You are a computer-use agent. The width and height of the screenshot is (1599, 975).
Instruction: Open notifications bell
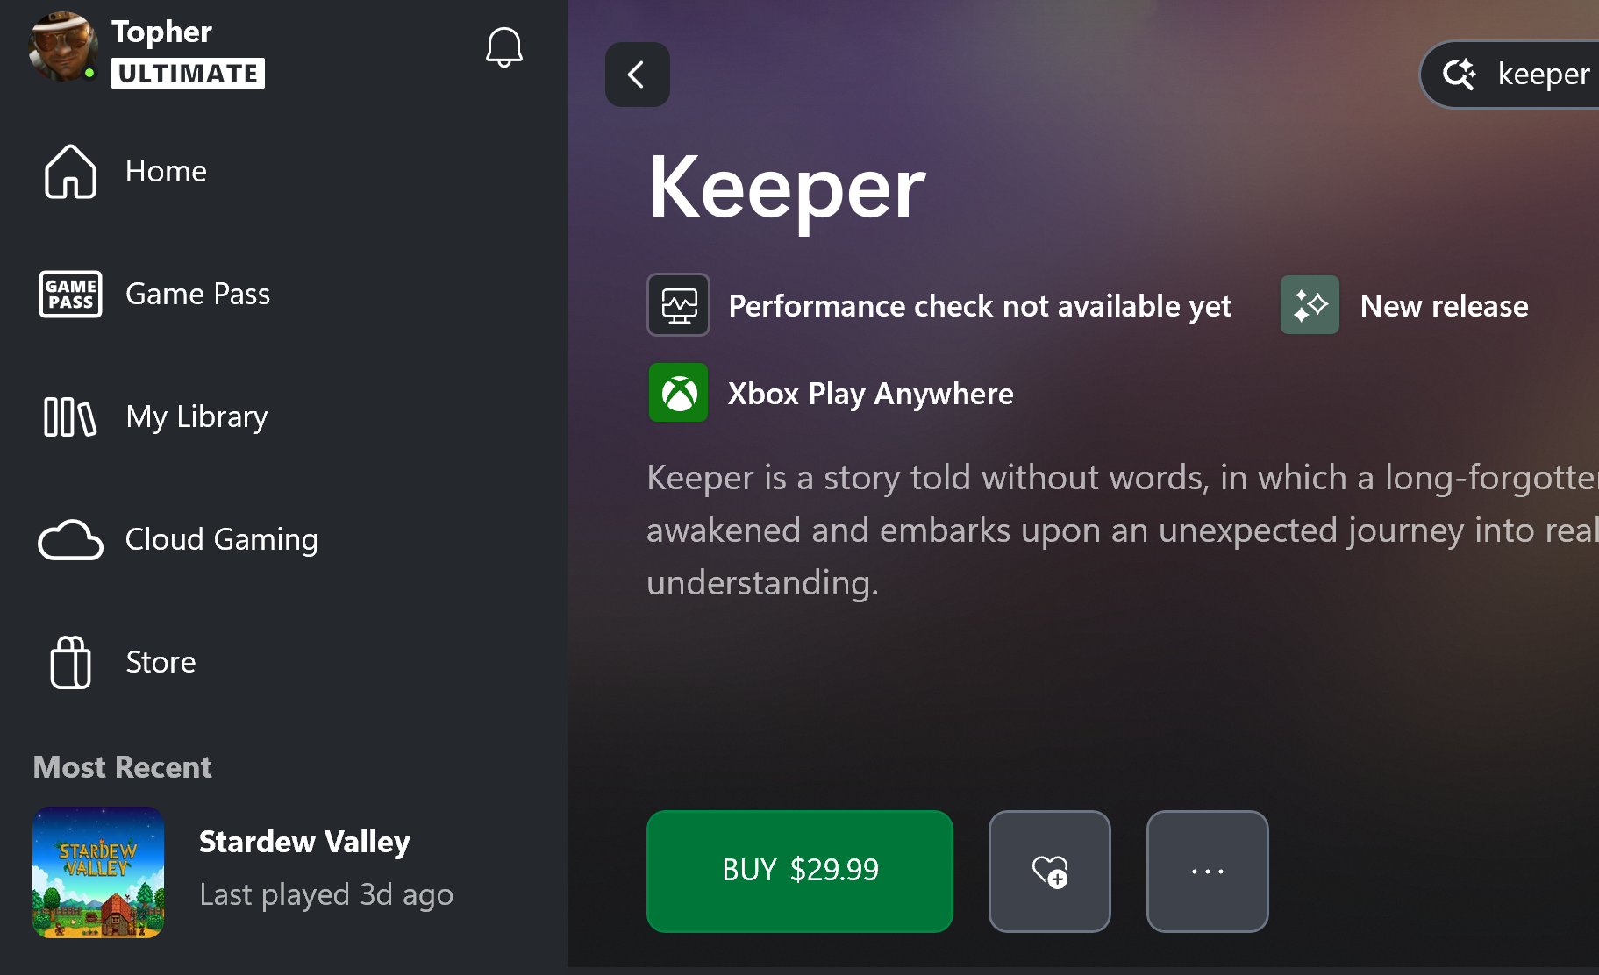(504, 47)
